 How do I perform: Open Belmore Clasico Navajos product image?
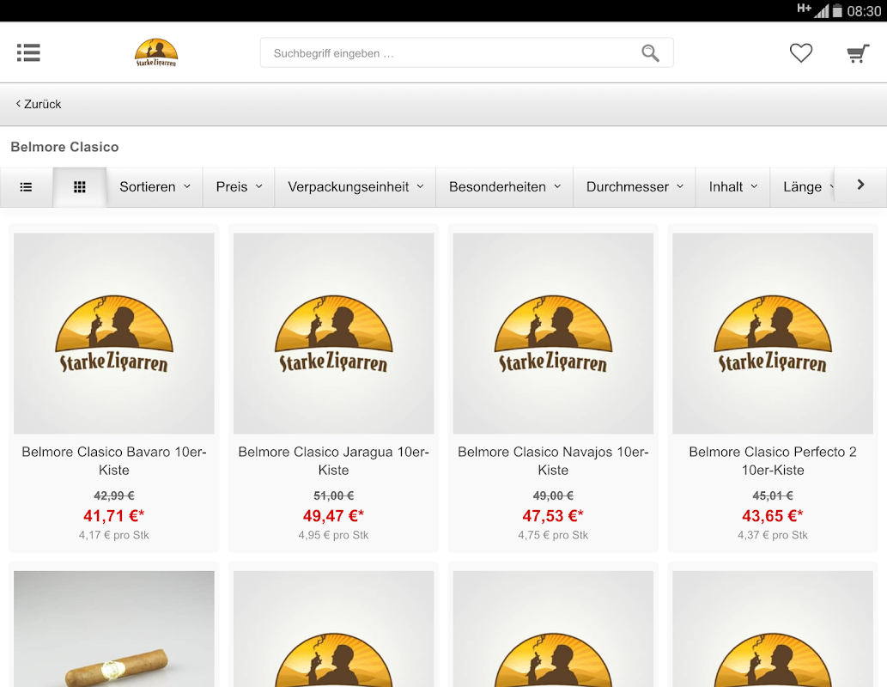click(553, 333)
